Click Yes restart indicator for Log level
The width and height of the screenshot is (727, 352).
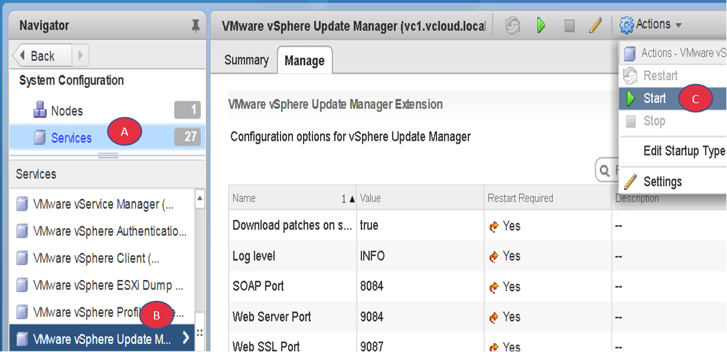(x=505, y=256)
